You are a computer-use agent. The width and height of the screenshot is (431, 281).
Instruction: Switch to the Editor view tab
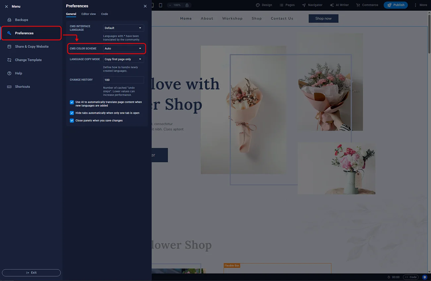click(x=89, y=14)
